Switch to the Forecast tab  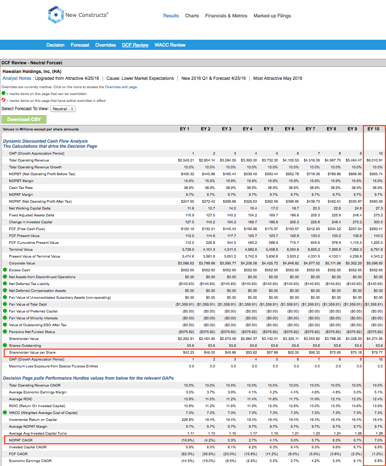(x=80, y=45)
